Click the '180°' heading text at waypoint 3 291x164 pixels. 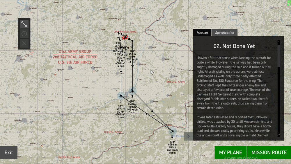tap(132, 101)
